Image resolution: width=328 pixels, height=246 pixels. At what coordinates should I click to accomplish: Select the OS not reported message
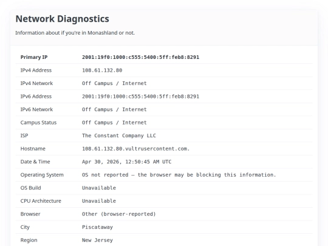179,175
